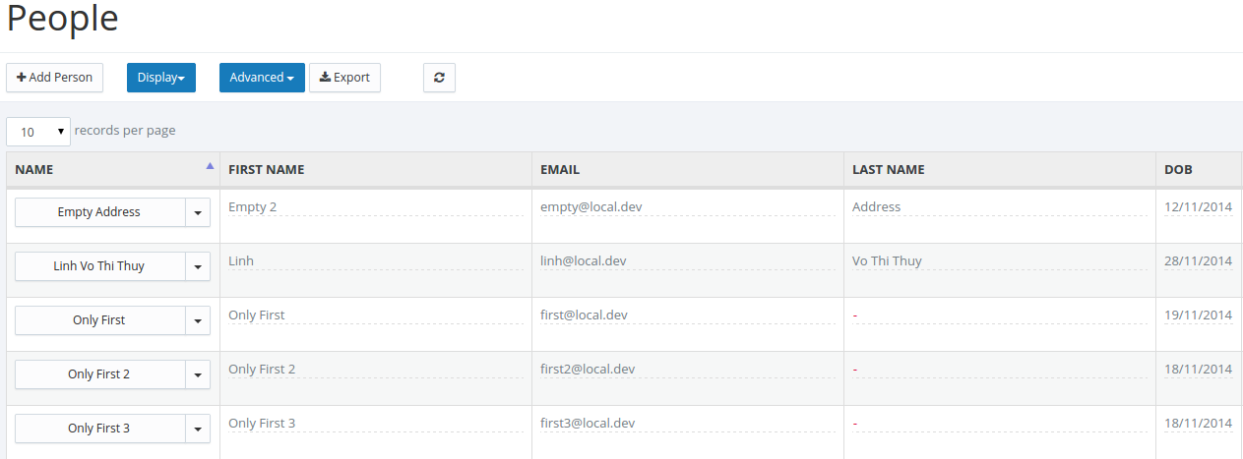Edit email first@local.dev
This screenshot has width=1243, height=459.
pyautogui.click(x=687, y=316)
